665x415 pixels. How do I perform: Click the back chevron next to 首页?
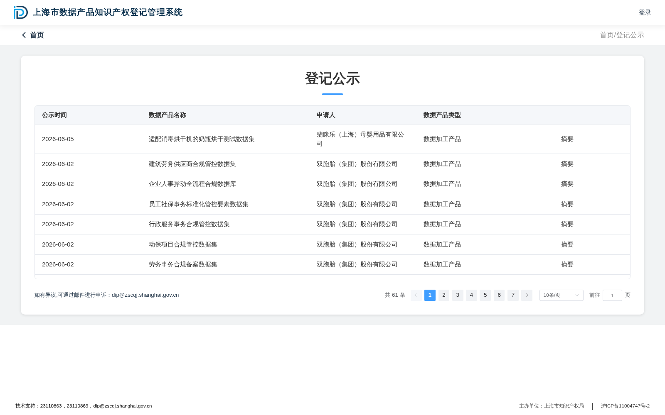(24, 35)
